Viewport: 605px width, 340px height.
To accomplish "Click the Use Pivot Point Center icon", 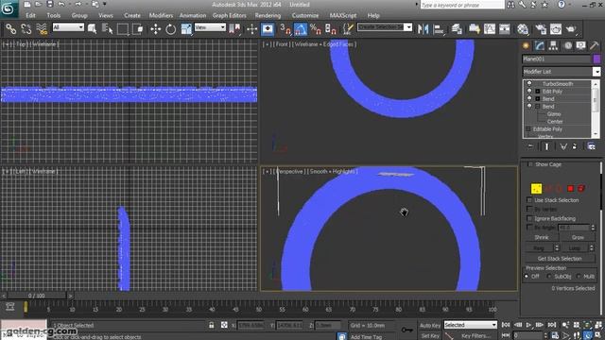I will pyautogui.click(x=234, y=29).
